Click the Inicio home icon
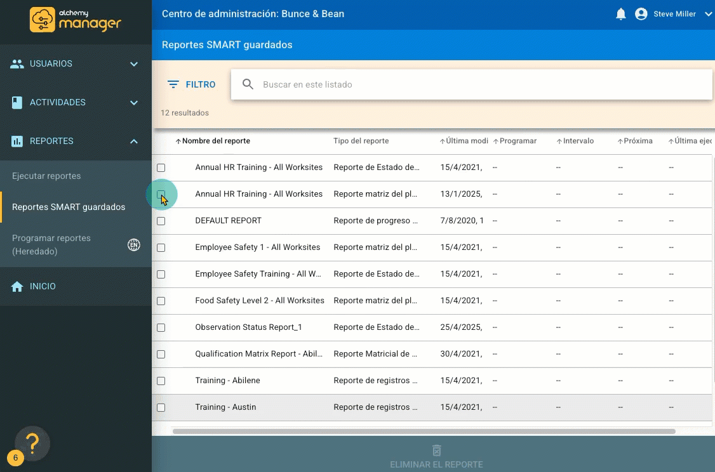This screenshot has width=715, height=472. point(17,287)
